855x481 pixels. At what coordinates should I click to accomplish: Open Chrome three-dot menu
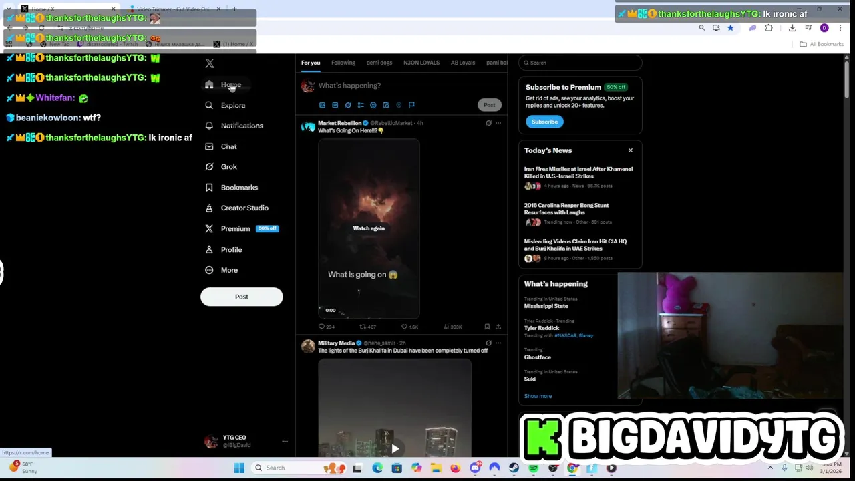pos(840,28)
